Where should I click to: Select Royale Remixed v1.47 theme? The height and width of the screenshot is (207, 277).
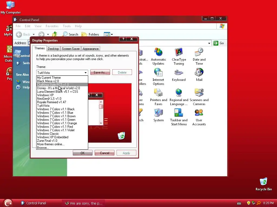click(62, 102)
